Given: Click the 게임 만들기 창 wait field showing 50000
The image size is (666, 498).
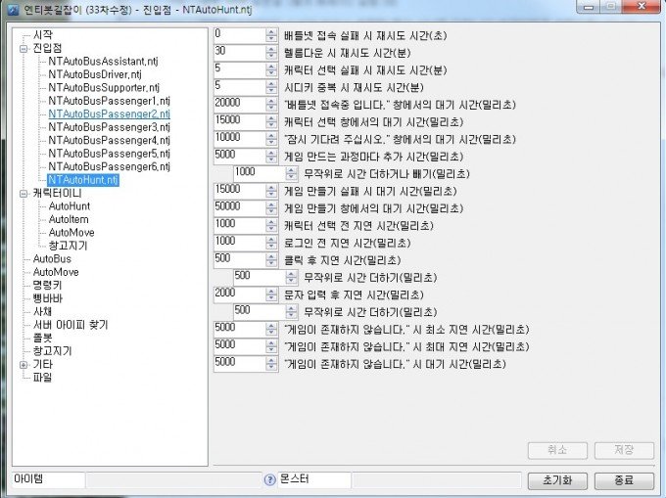Looking at the screenshot, I should (239, 206).
